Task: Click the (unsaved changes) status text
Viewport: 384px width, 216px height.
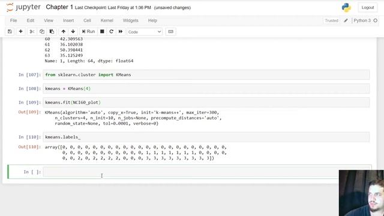Action: (172, 8)
